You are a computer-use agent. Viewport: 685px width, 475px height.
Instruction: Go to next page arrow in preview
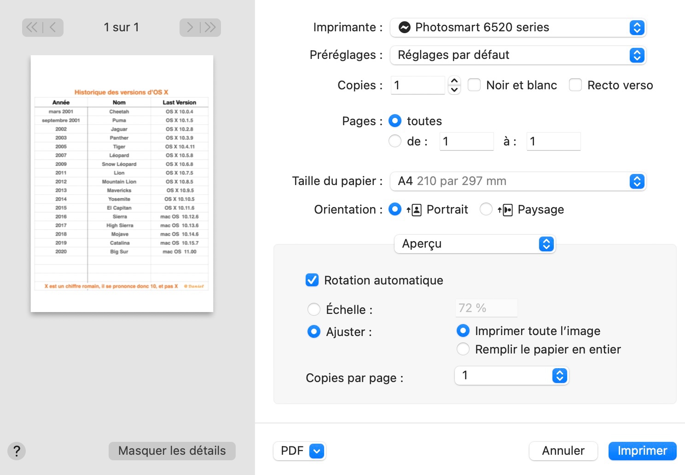[190, 28]
